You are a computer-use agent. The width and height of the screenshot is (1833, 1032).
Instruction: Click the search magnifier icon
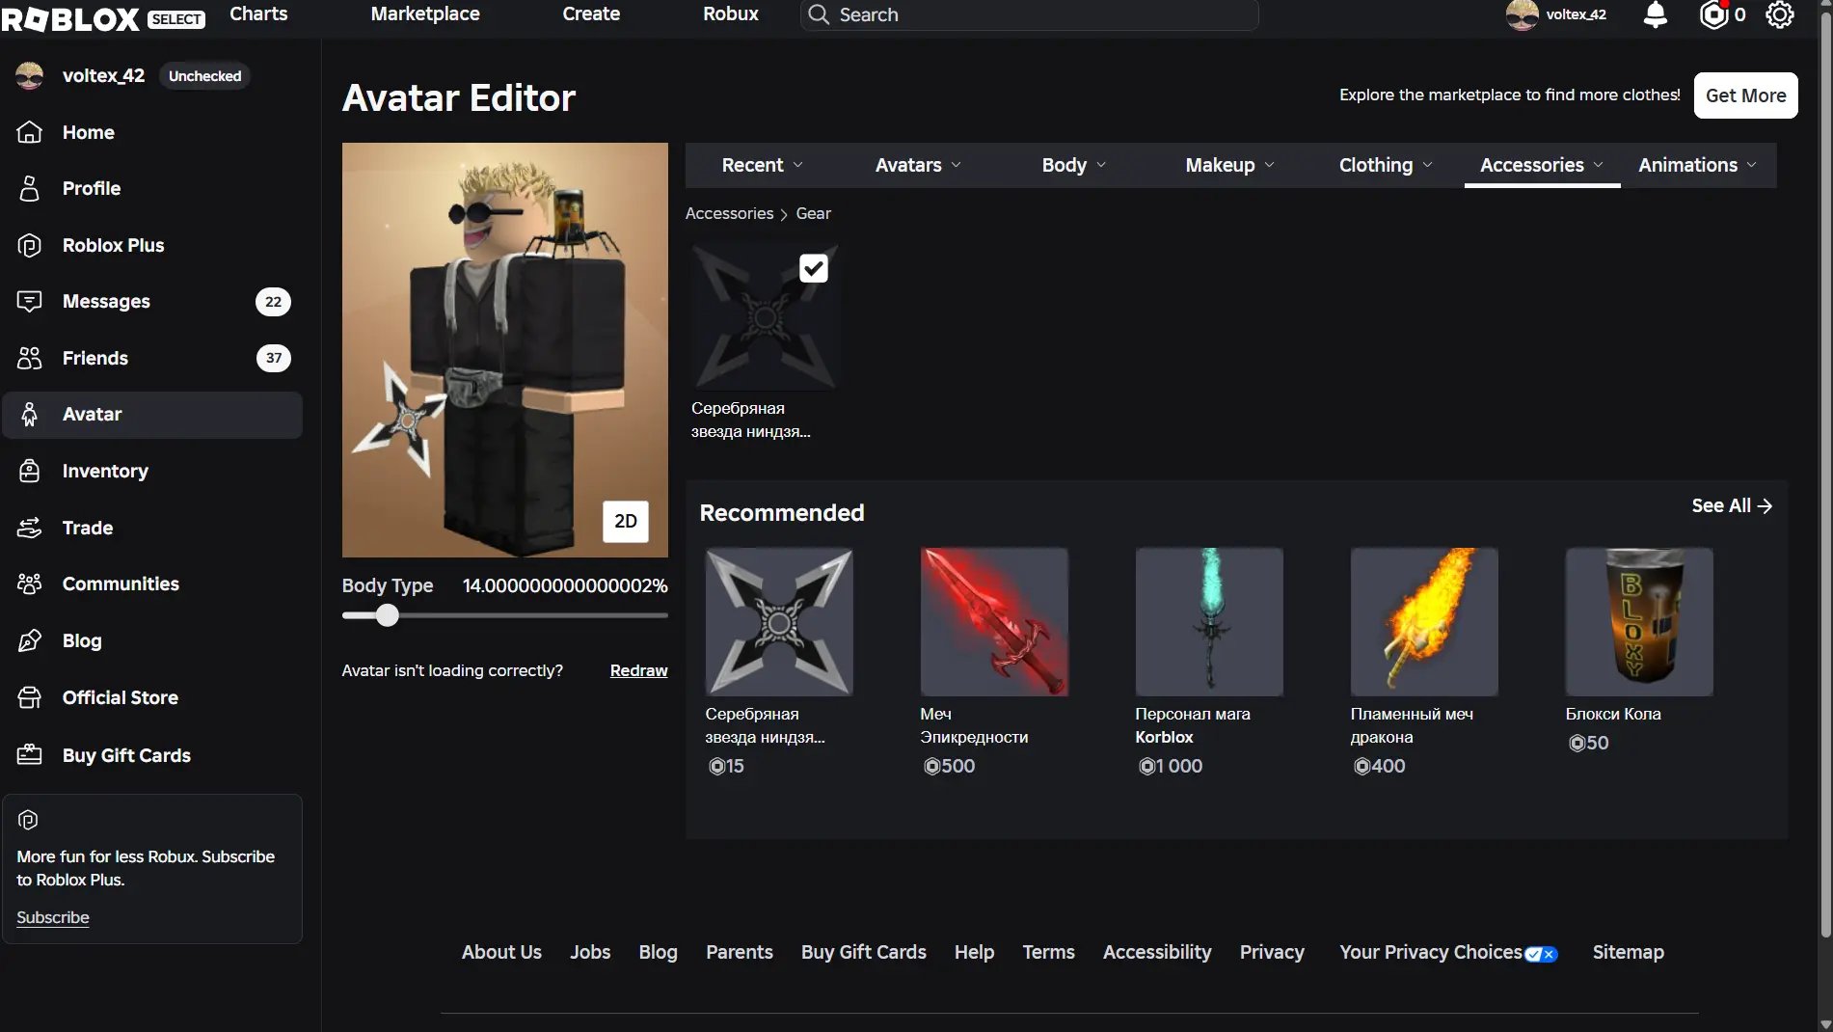tap(819, 14)
